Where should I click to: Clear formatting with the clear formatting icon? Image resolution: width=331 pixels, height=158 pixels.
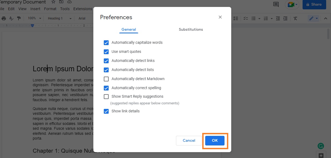pyautogui.click(x=295, y=18)
